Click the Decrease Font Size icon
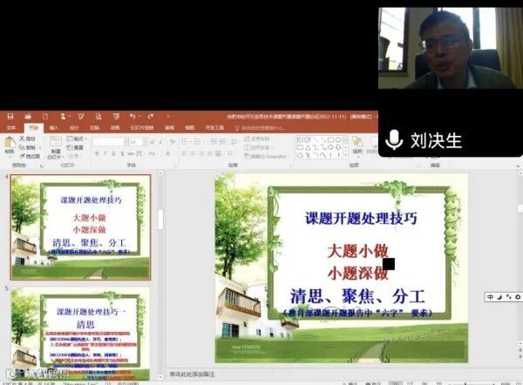 160,142
